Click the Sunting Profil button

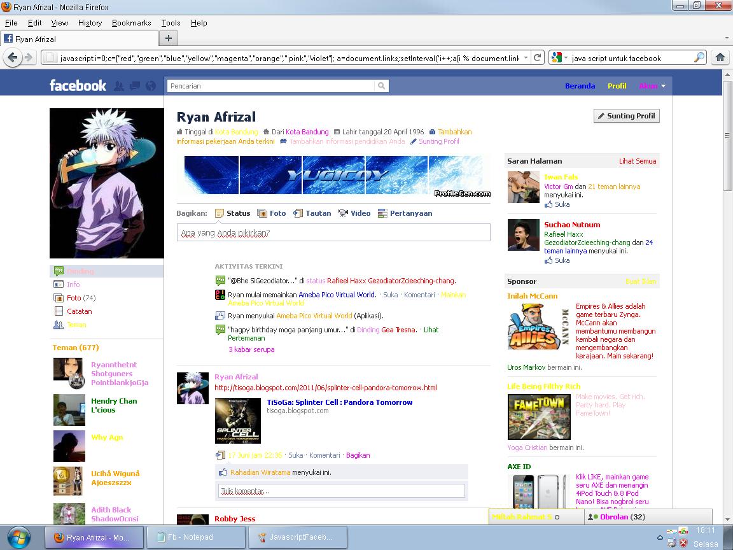click(626, 116)
